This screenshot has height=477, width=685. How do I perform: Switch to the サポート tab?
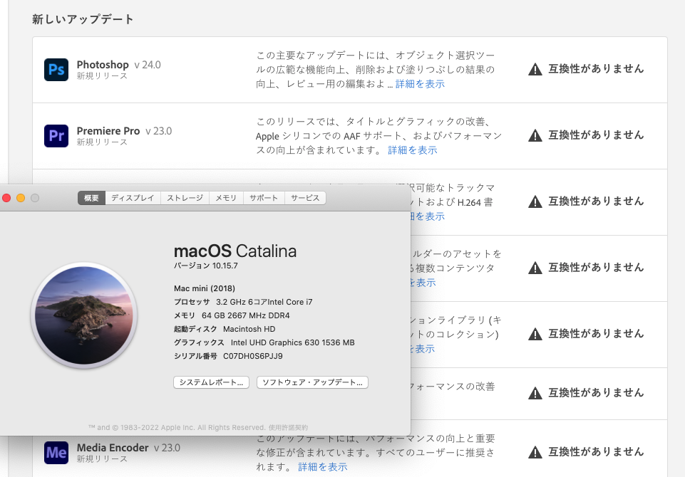pyautogui.click(x=264, y=198)
